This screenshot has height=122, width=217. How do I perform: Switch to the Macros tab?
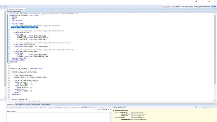click(48, 105)
